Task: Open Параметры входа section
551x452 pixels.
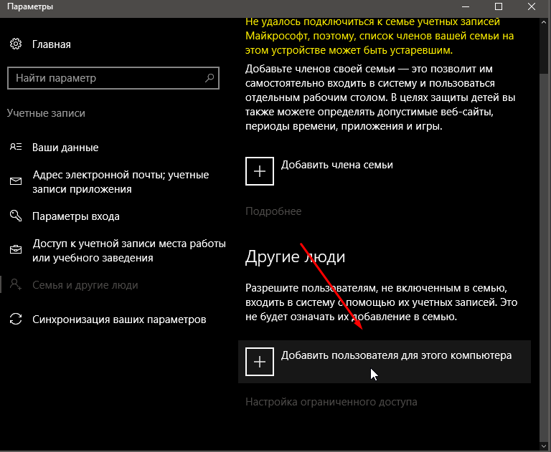Action: 76,216
